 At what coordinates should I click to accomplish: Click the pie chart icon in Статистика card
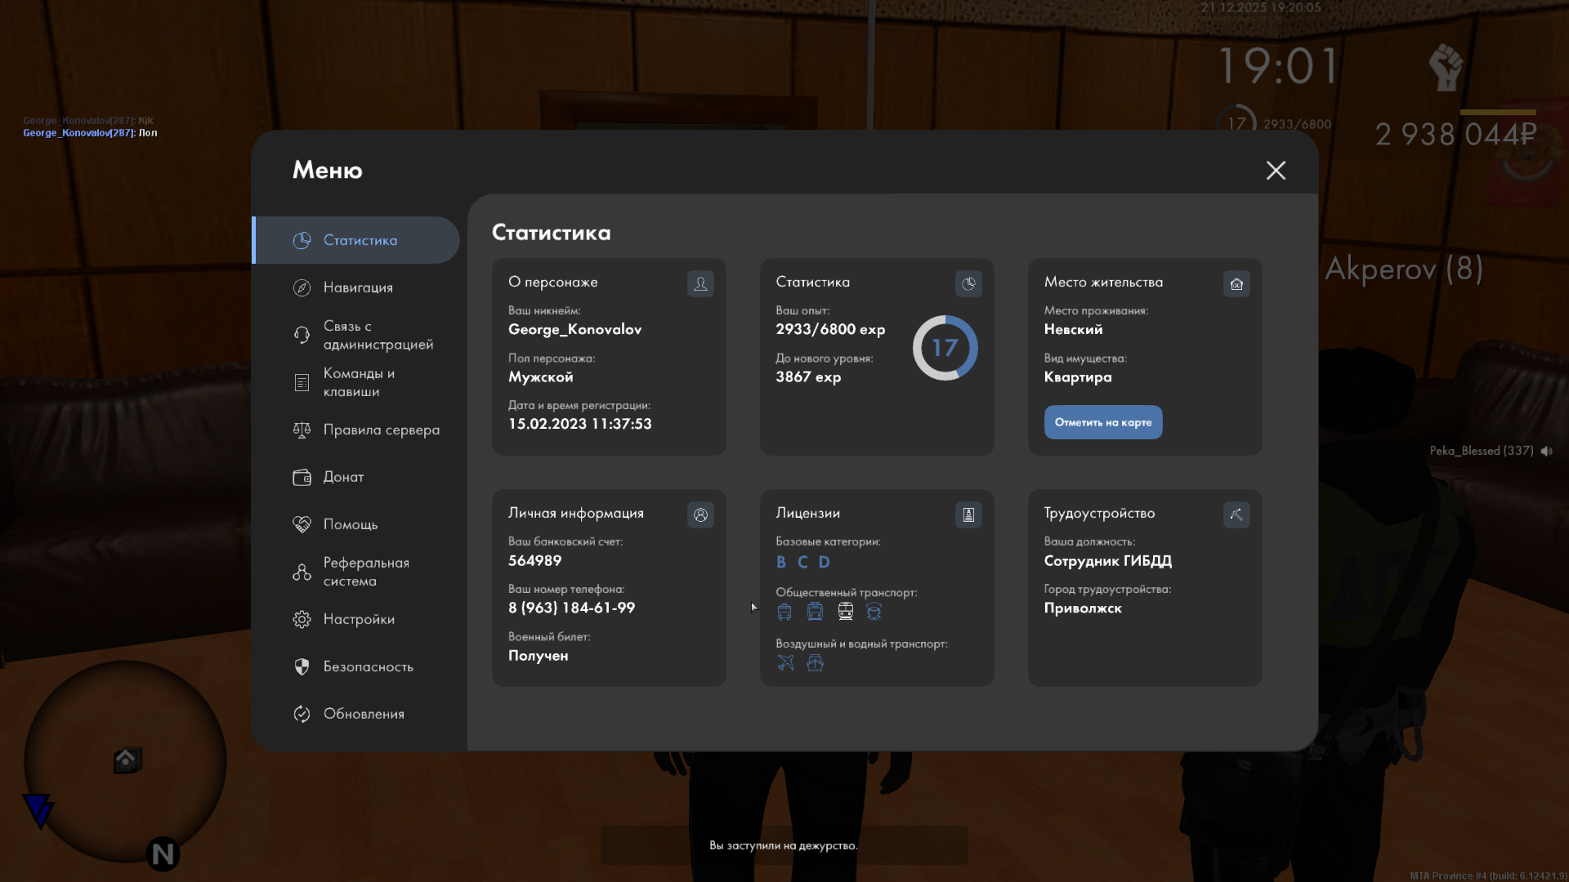[968, 283]
